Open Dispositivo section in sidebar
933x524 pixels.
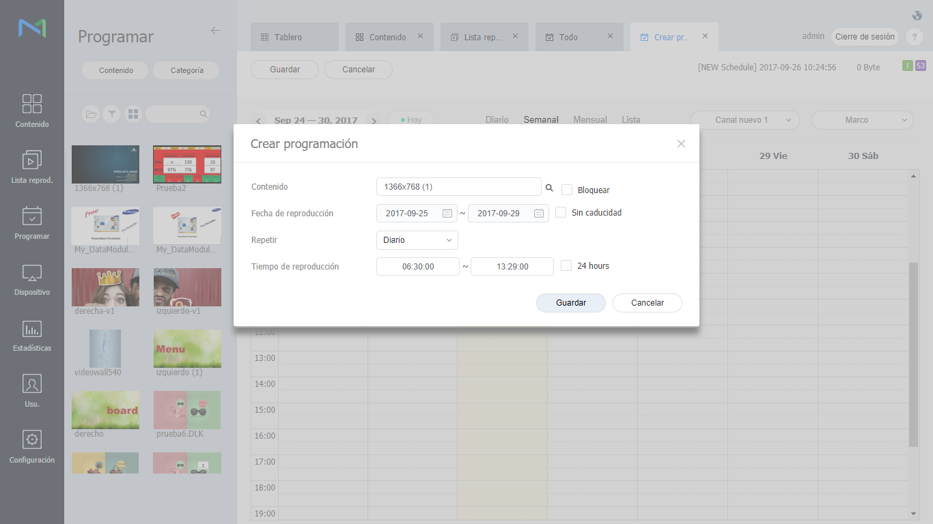pos(32,279)
